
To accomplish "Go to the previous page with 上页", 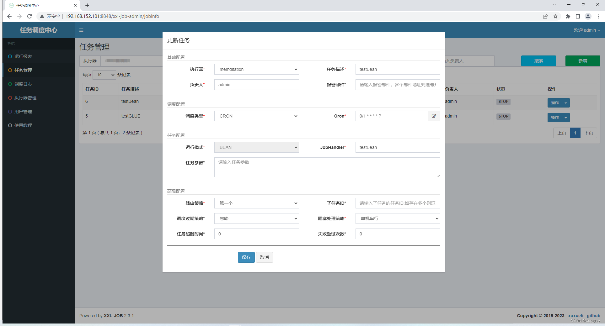I will [x=562, y=133].
